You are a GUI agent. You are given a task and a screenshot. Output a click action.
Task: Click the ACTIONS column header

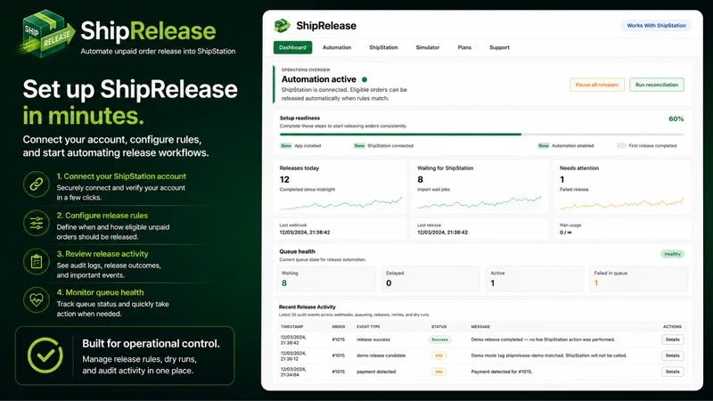coord(672,326)
